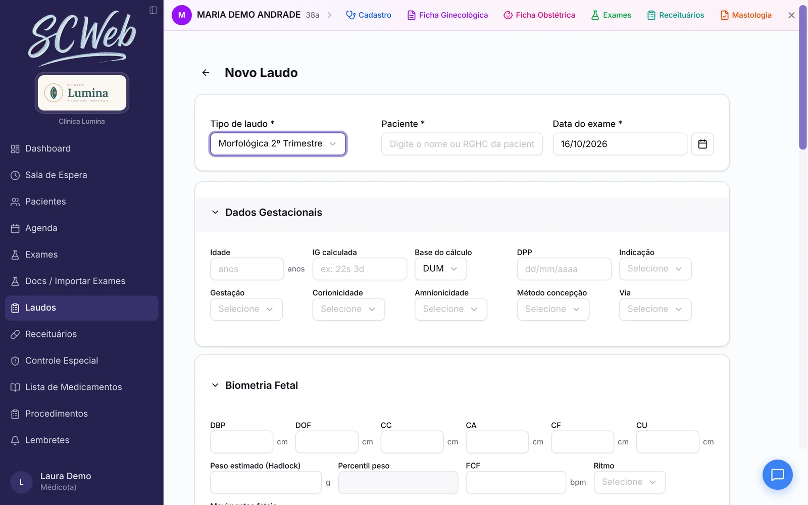Image resolution: width=808 pixels, height=505 pixels.
Task: Open the Base do cálculo DUM dropdown
Action: click(x=440, y=269)
